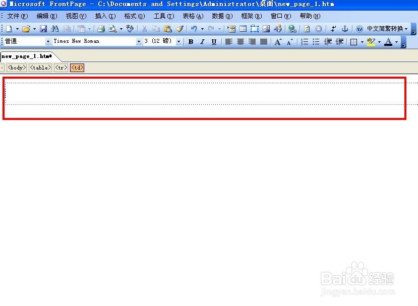
Task: Apply numbered list formatting
Action: click(305, 42)
